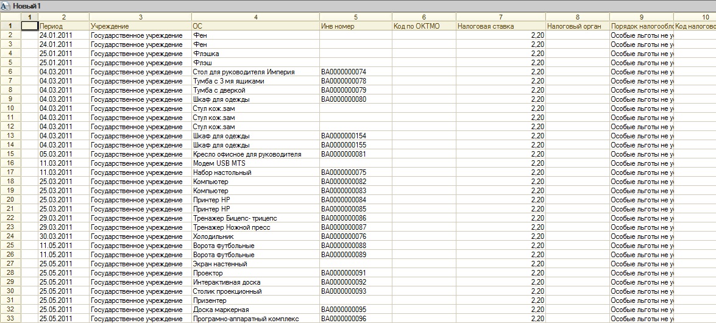Click the select-all corner of the grid
Viewport: 716px width, 323px height.
click(x=10, y=16)
